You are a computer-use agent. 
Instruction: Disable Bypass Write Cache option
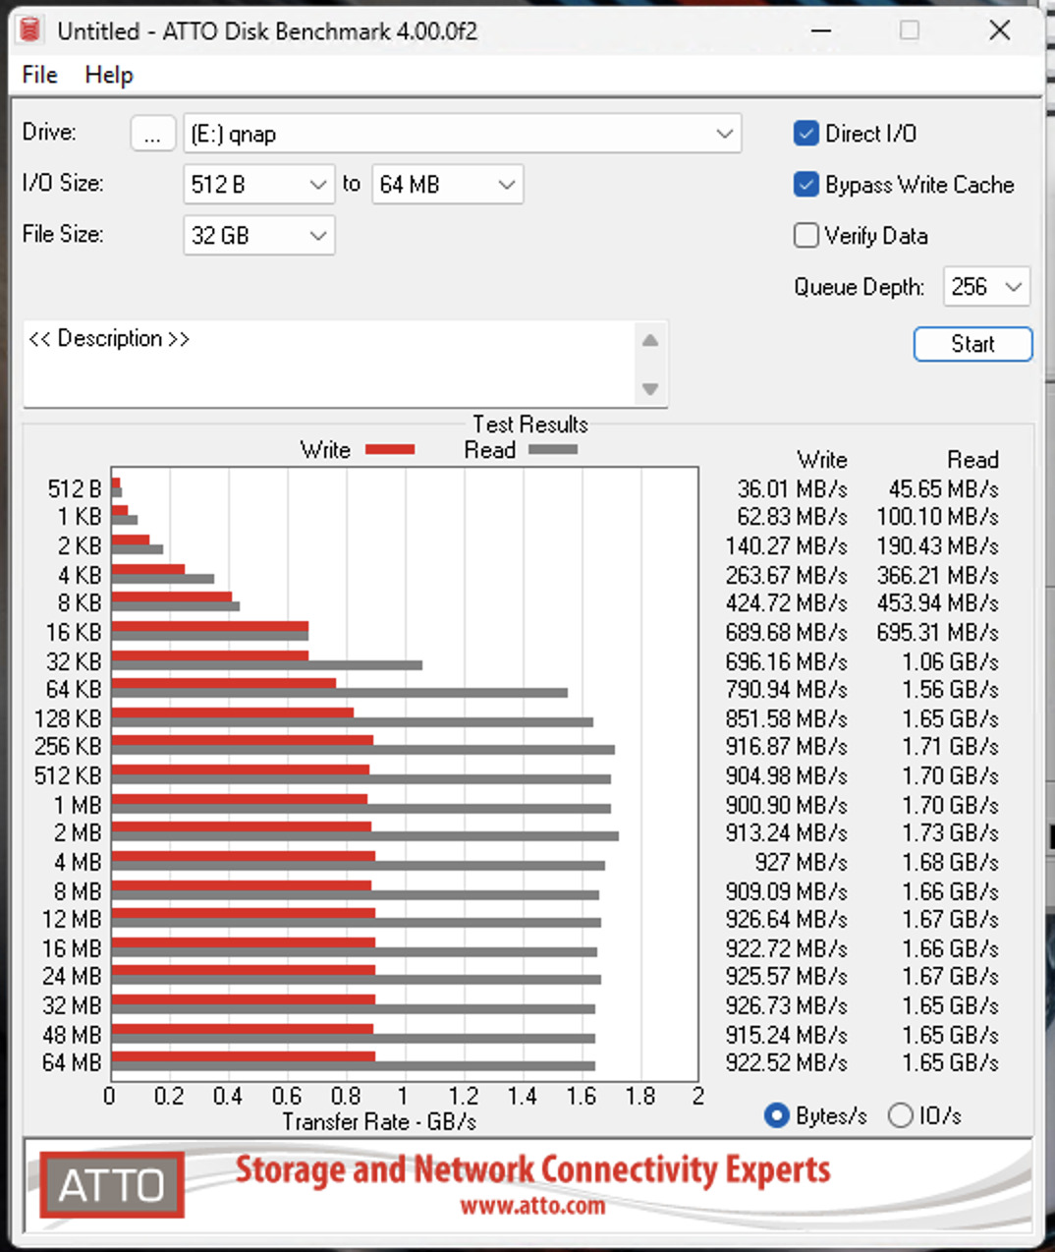click(x=805, y=185)
